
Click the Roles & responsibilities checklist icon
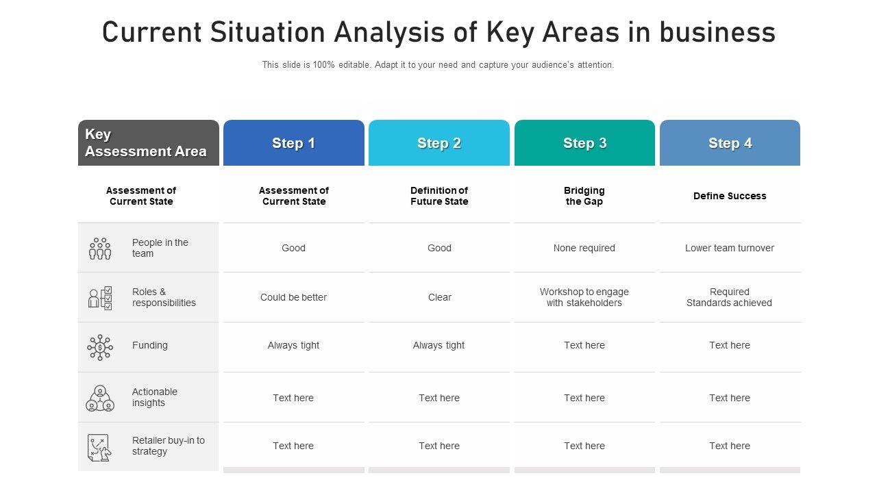(x=100, y=298)
